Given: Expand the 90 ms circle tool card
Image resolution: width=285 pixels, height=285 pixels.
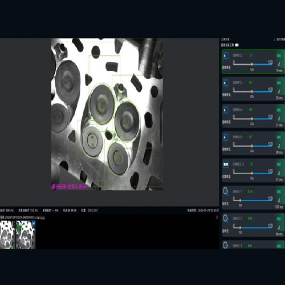Looking at the screenshot, I should [253, 225].
